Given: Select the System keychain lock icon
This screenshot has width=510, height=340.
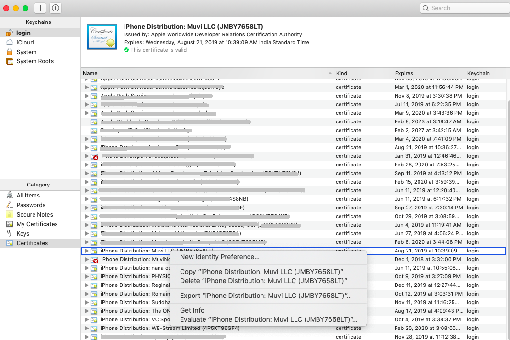Looking at the screenshot, I should 10,52.
